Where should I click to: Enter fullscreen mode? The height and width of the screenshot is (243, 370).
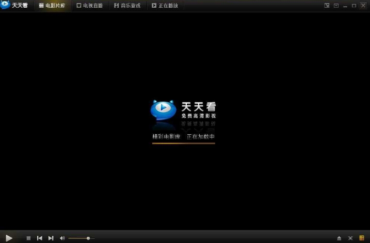click(x=350, y=238)
